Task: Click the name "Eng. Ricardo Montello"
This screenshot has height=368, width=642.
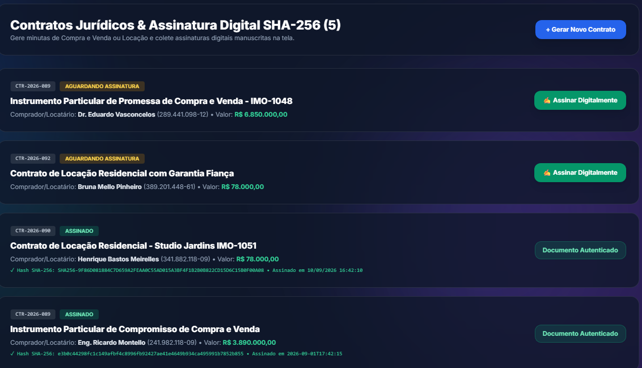Action: pyautogui.click(x=111, y=343)
